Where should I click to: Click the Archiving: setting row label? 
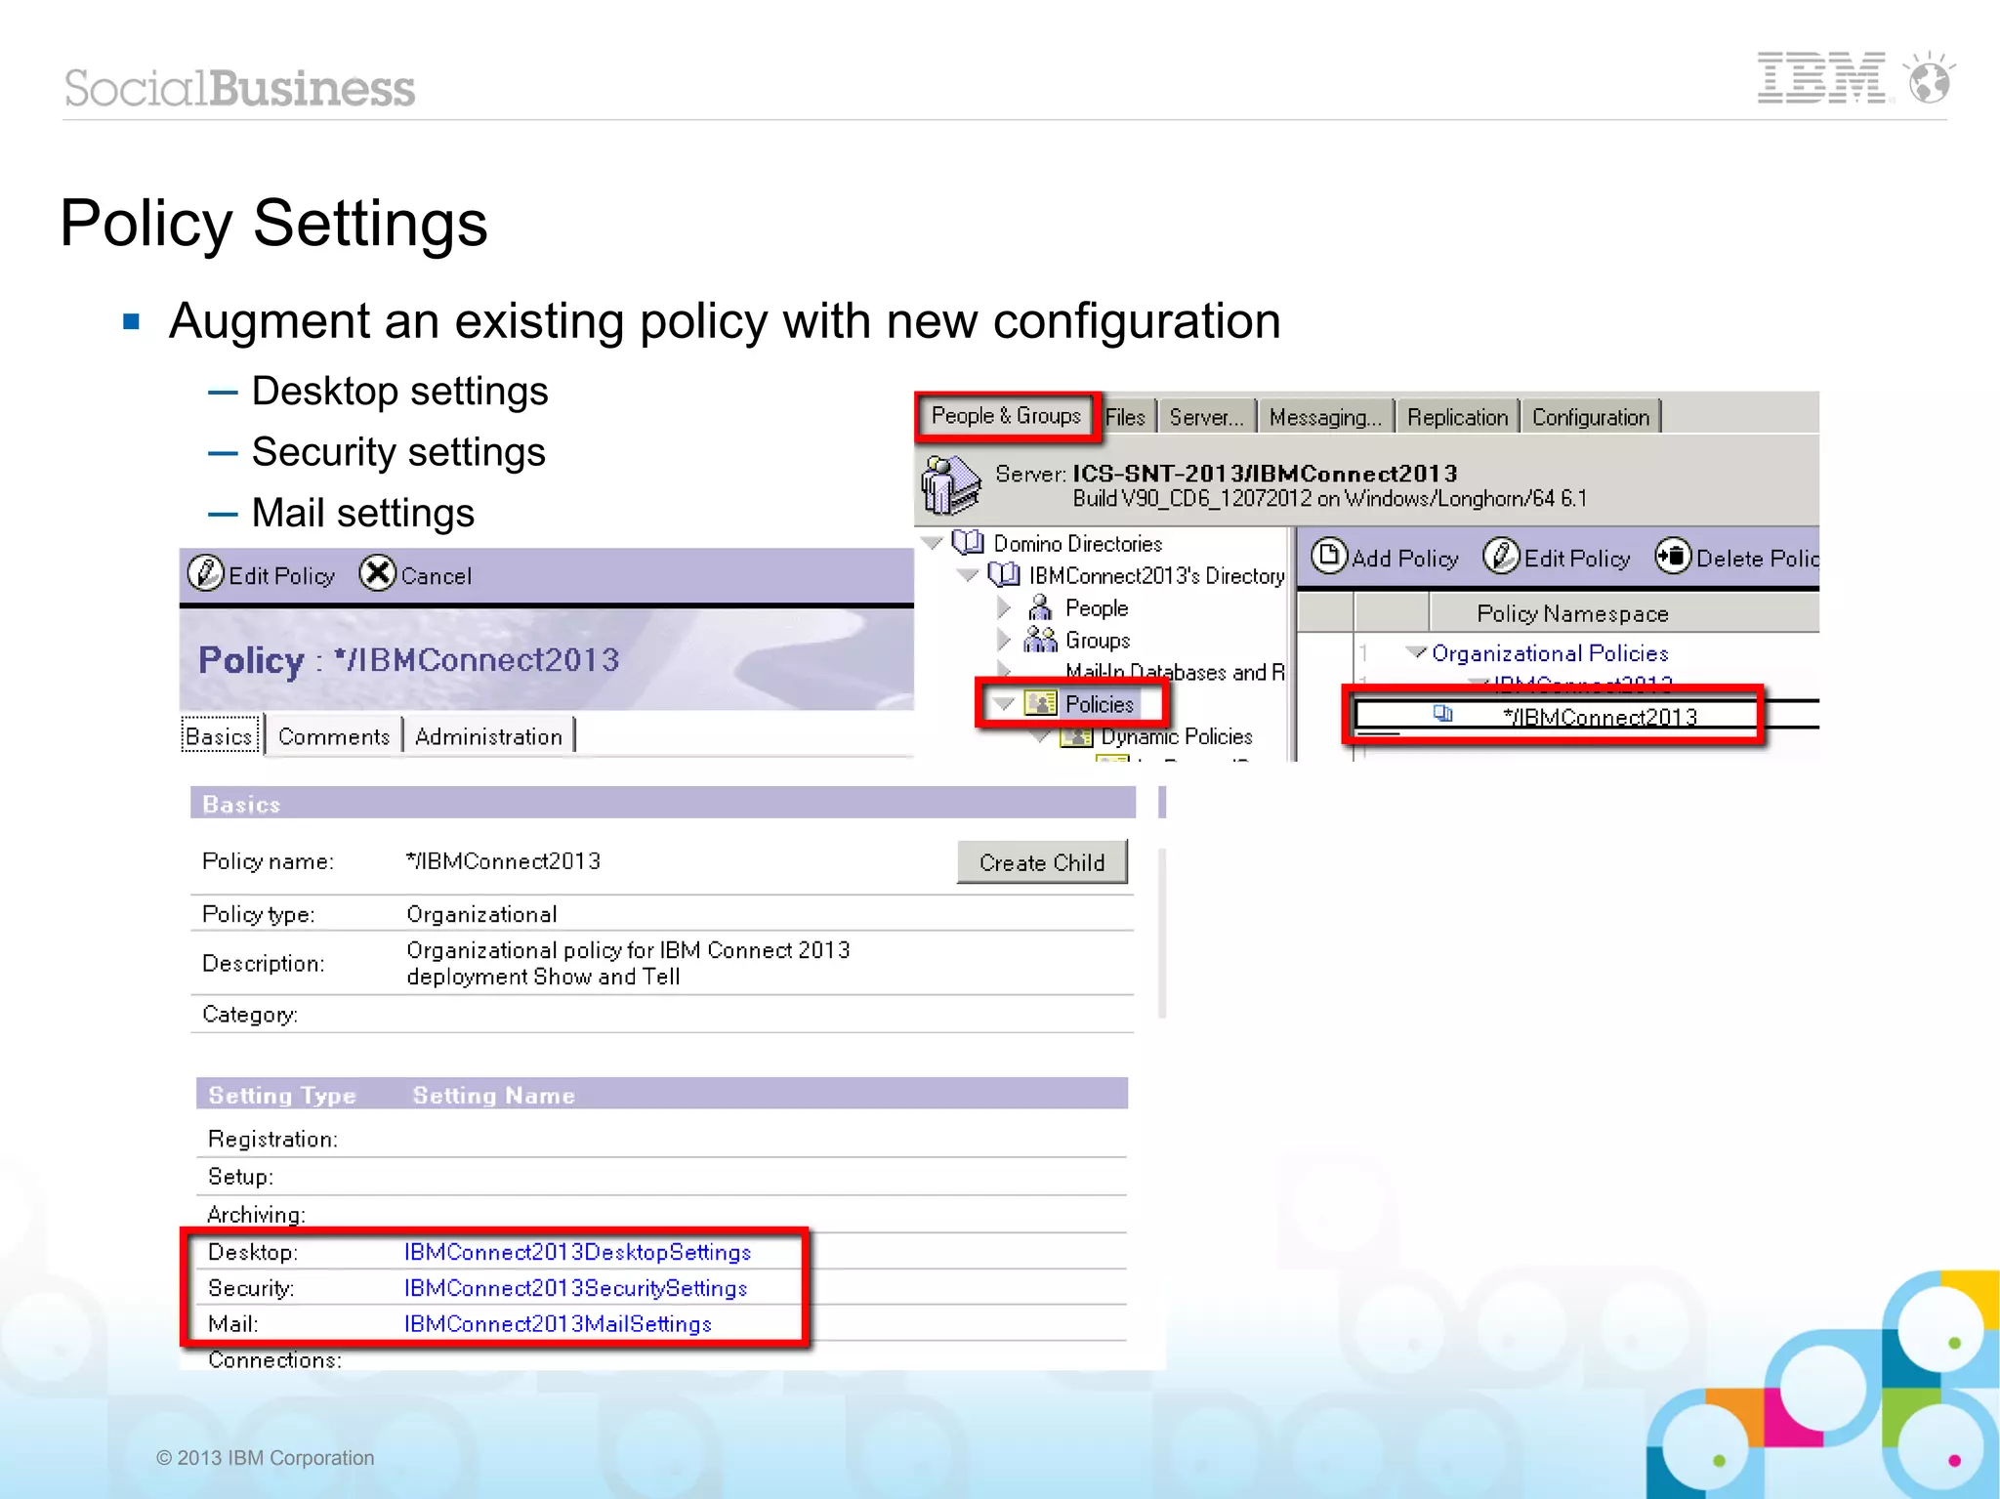click(x=256, y=1214)
